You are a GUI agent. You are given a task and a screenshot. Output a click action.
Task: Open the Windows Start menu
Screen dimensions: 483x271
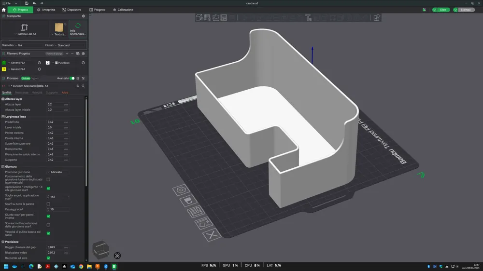point(6,267)
